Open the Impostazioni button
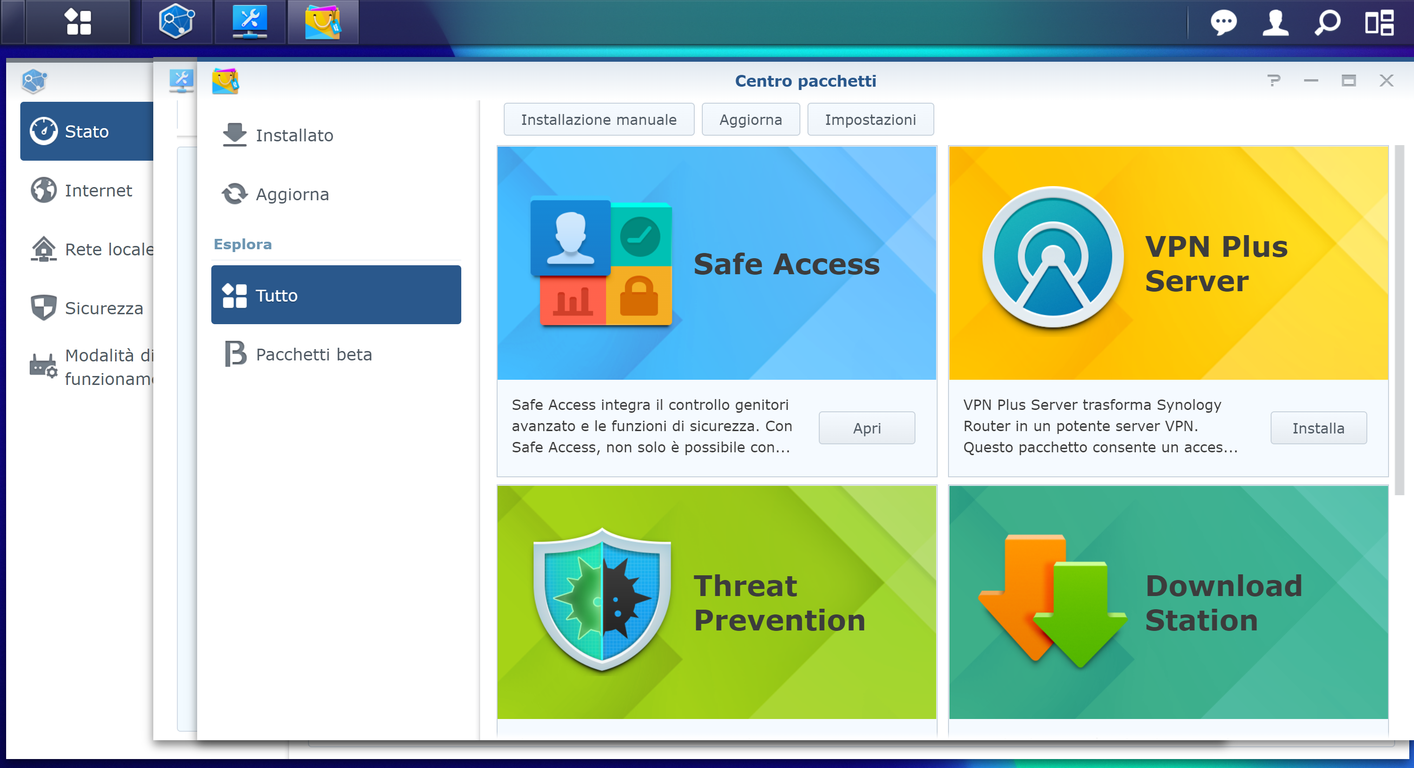The width and height of the screenshot is (1414, 768). (x=870, y=120)
